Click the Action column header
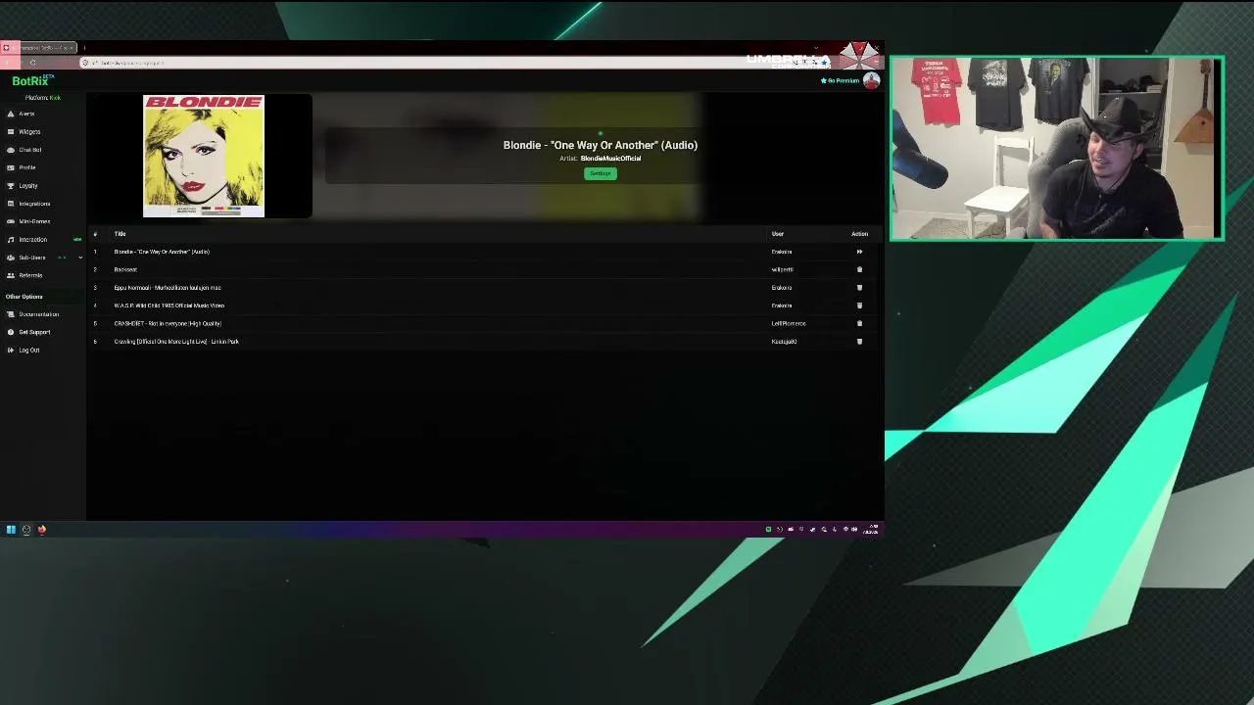This screenshot has width=1254, height=705. (x=859, y=234)
